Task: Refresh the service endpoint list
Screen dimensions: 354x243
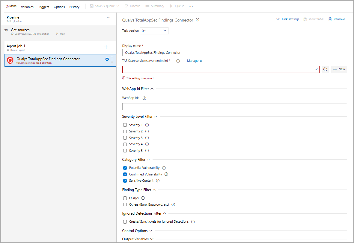Action: click(x=325, y=69)
